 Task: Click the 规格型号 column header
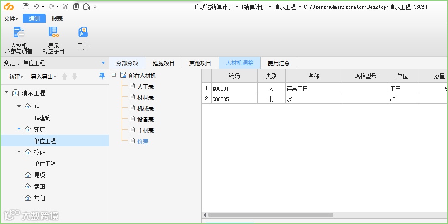coord(366,76)
